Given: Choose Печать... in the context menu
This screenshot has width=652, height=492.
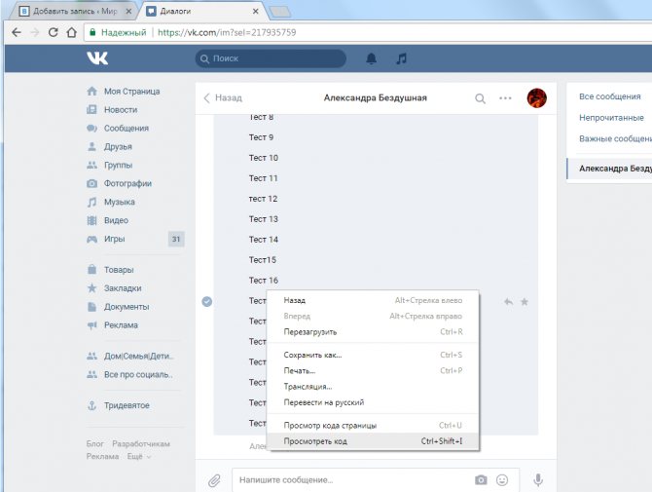Looking at the screenshot, I should [x=373, y=371].
